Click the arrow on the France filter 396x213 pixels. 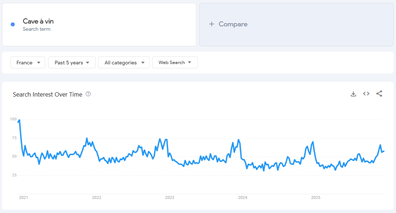pyautogui.click(x=39, y=62)
